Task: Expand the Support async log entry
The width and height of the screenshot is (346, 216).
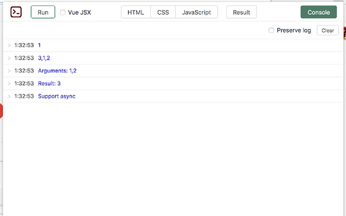Action: point(9,96)
